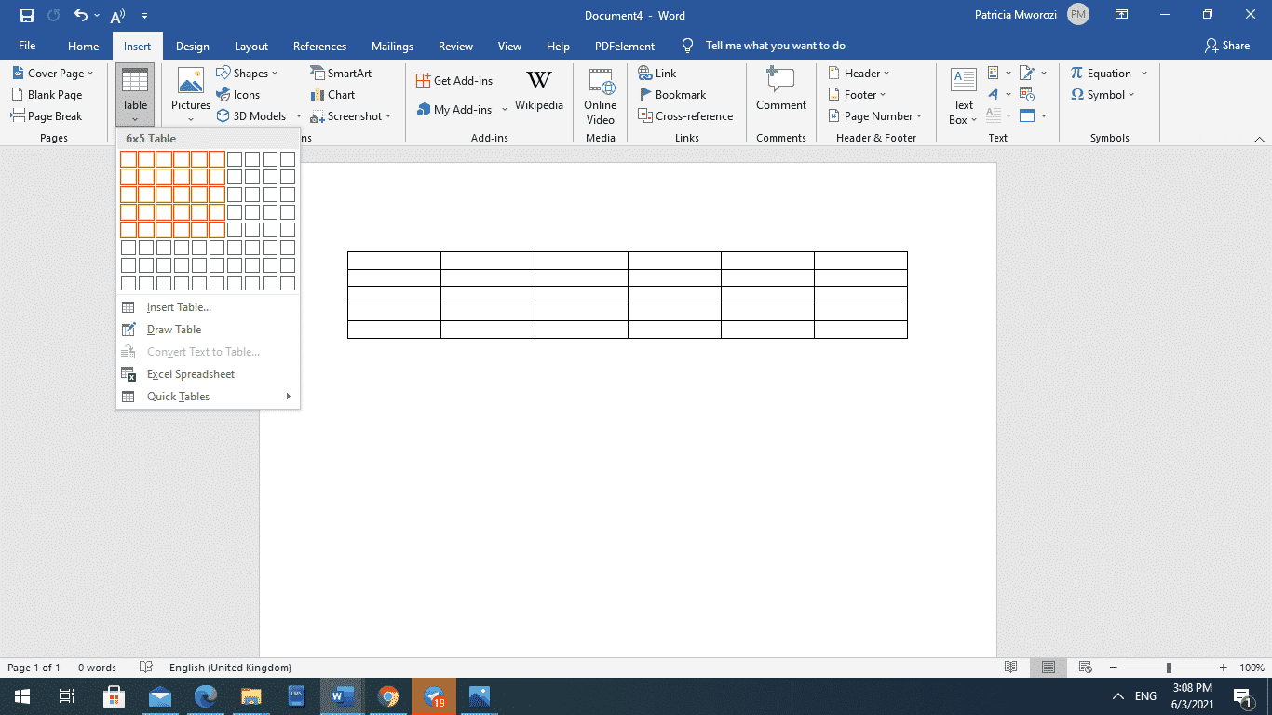1272x715 pixels.
Task: Switch to the Design tab
Action: [192, 45]
